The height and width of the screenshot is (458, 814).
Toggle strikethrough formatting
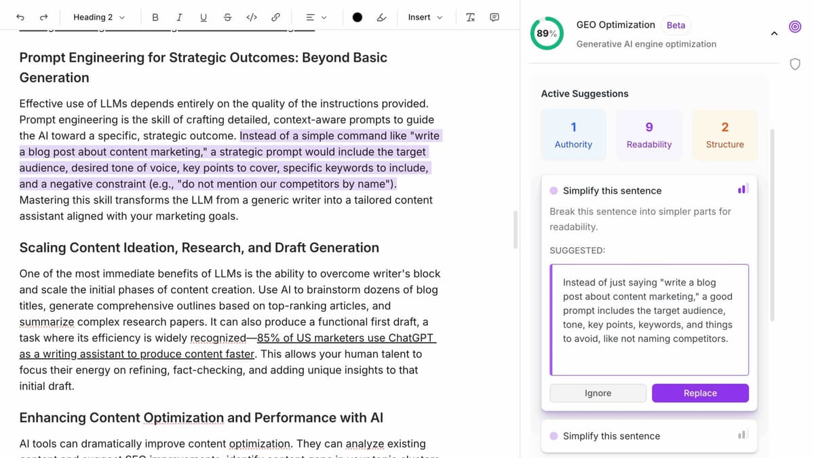(x=227, y=17)
